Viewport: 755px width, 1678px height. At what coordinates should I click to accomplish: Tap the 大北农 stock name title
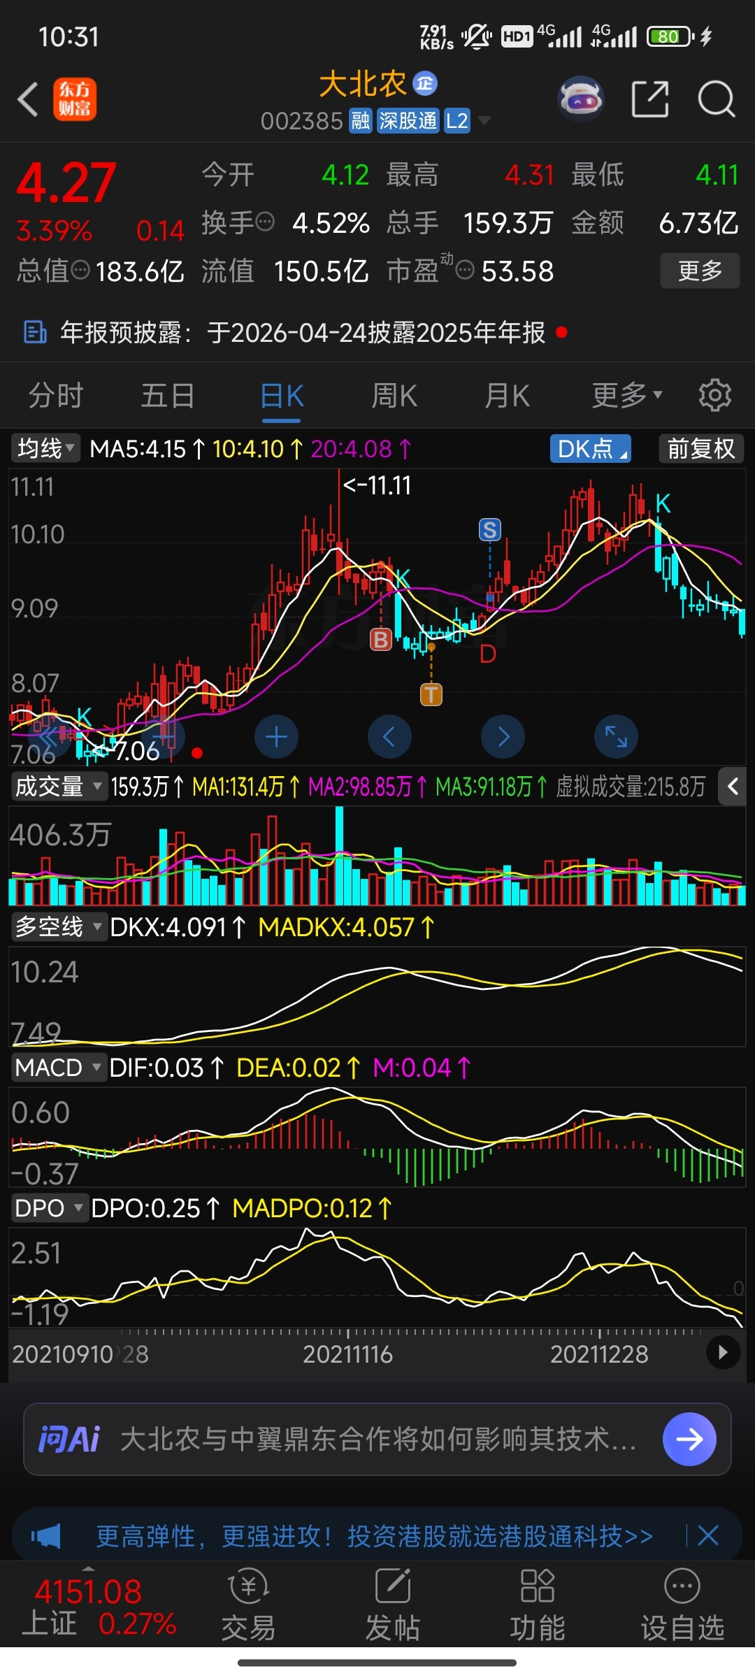(x=363, y=85)
